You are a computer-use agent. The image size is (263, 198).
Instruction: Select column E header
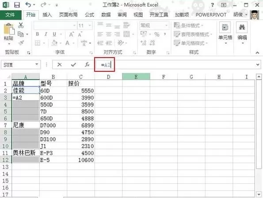[136, 77]
